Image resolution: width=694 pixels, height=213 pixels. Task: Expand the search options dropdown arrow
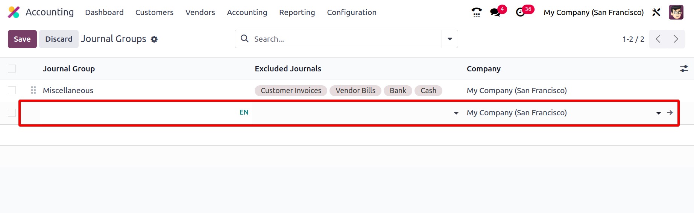point(450,39)
